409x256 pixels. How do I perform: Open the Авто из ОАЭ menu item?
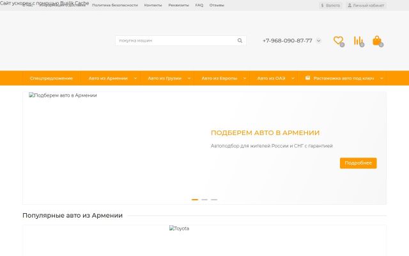coord(271,78)
